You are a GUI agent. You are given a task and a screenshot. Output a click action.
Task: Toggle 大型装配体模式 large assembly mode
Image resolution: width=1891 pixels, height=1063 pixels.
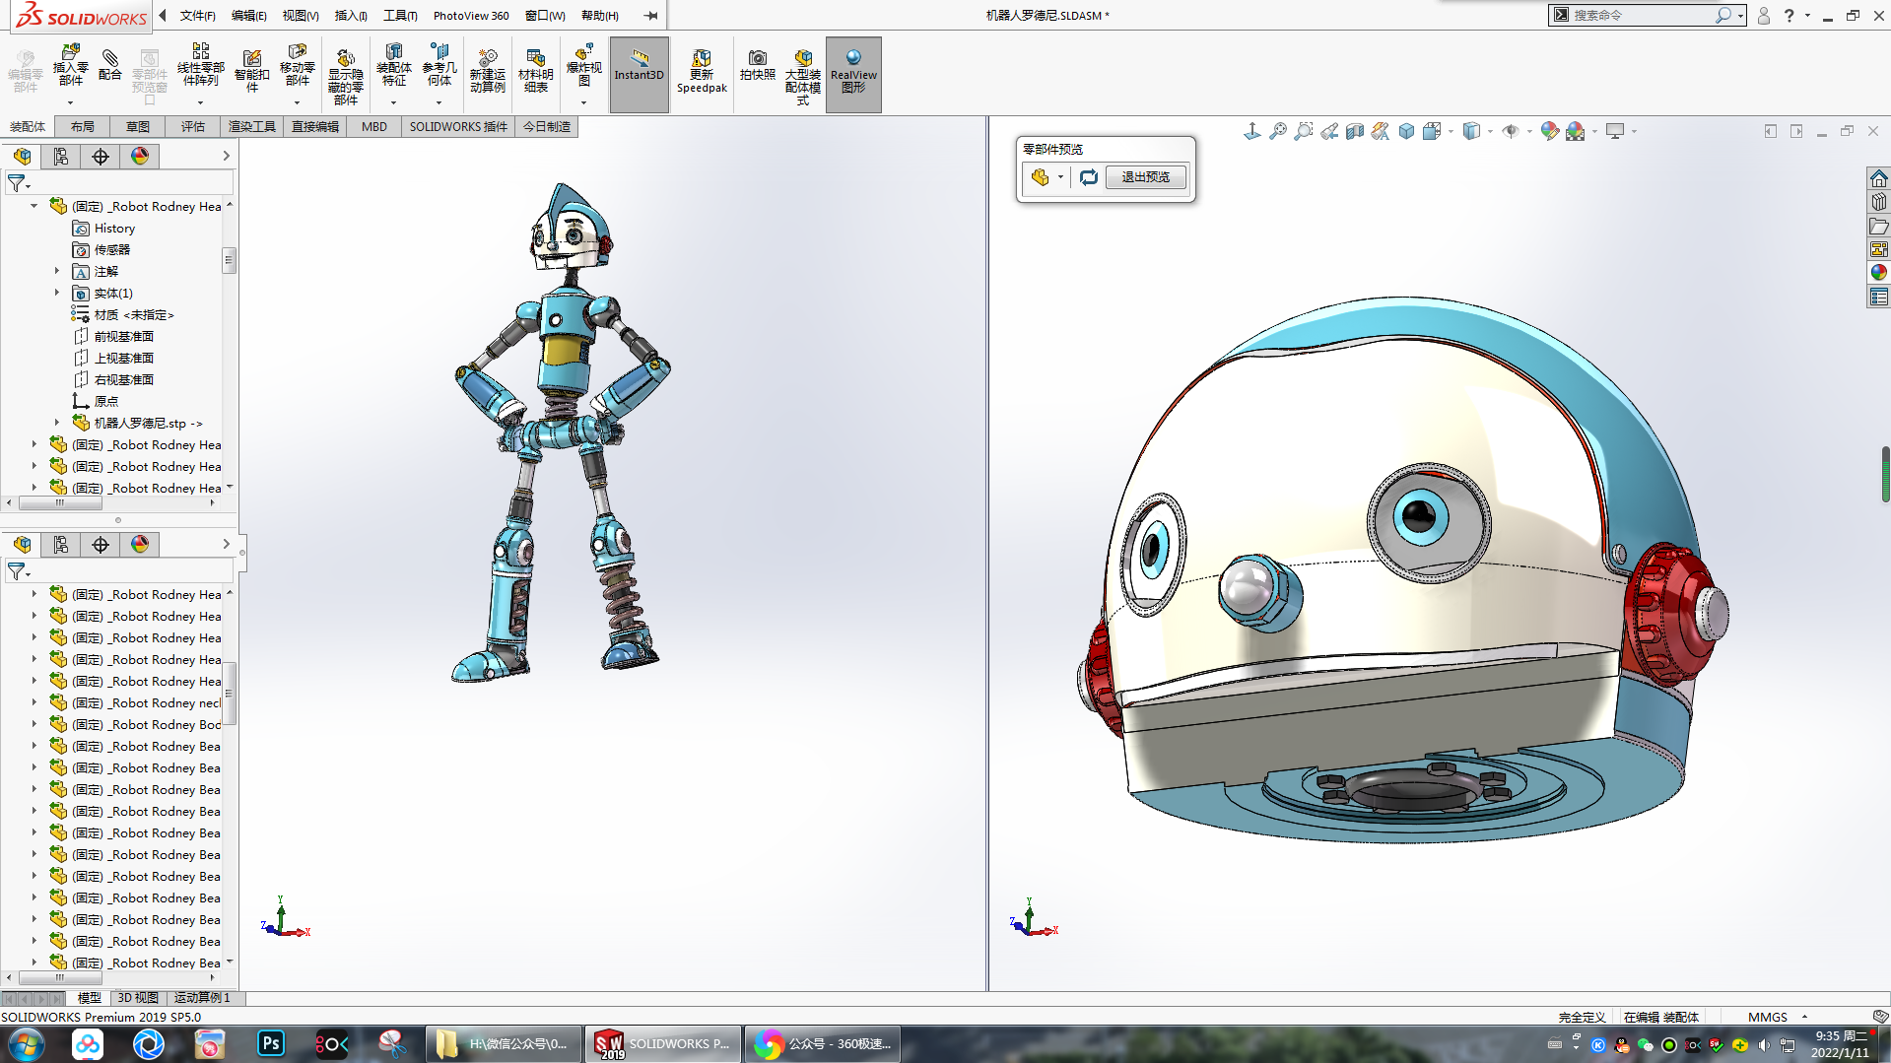(x=803, y=77)
